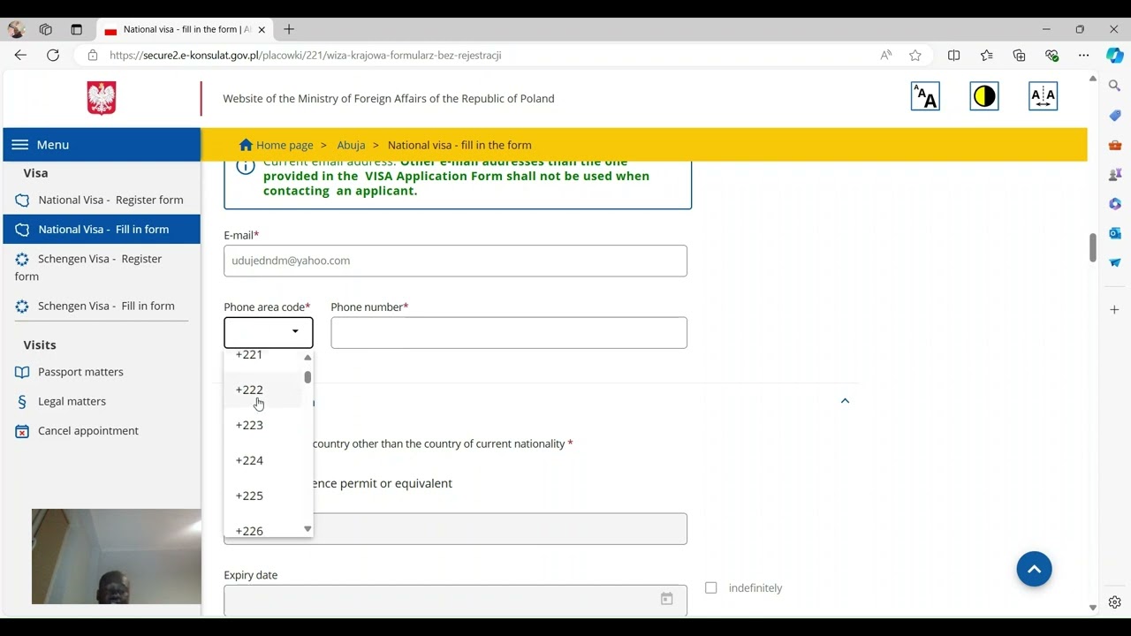Click greyed field above Expiry date
Screen dimensions: 1131x636
[455, 528]
